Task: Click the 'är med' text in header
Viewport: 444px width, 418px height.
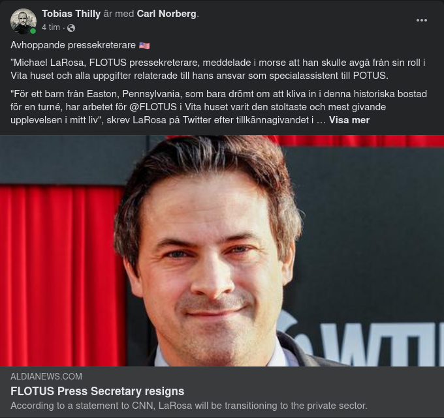Action: coord(119,14)
